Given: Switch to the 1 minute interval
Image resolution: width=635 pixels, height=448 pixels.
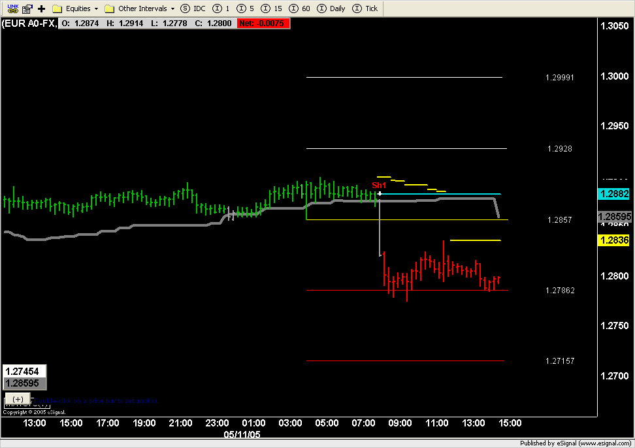Looking at the screenshot, I should pyautogui.click(x=221, y=8).
